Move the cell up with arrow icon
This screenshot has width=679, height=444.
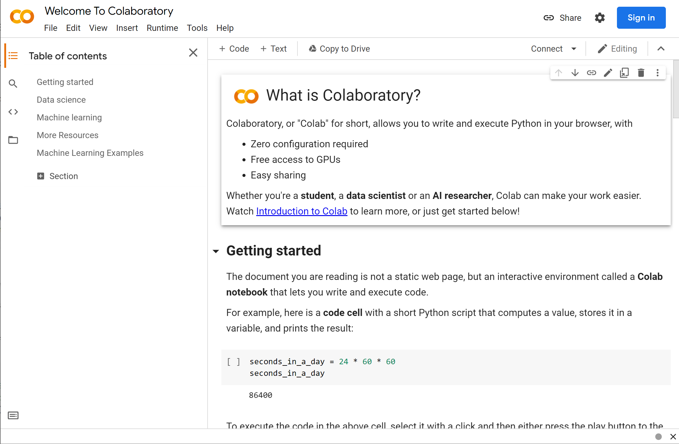point(559,73)
